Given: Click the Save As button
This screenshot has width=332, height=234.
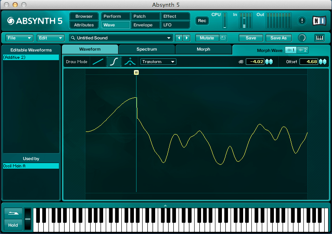Looking at the screenshot, I should (278, 38).
